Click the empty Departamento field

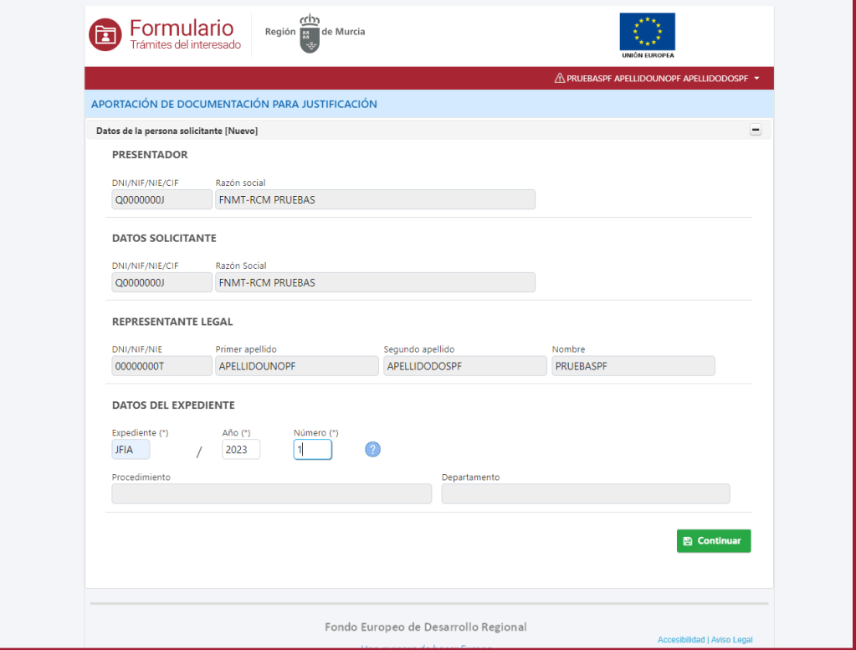(585, 493)
